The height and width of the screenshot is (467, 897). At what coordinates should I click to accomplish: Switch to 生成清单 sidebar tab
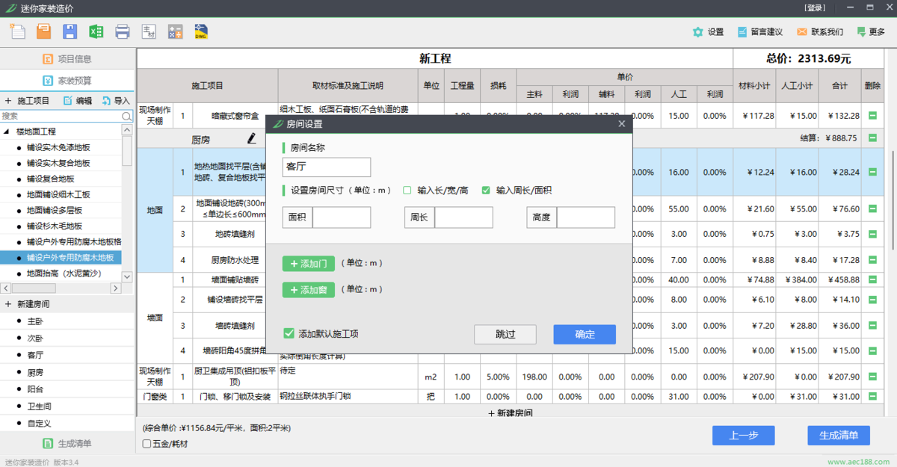point(67,443)
